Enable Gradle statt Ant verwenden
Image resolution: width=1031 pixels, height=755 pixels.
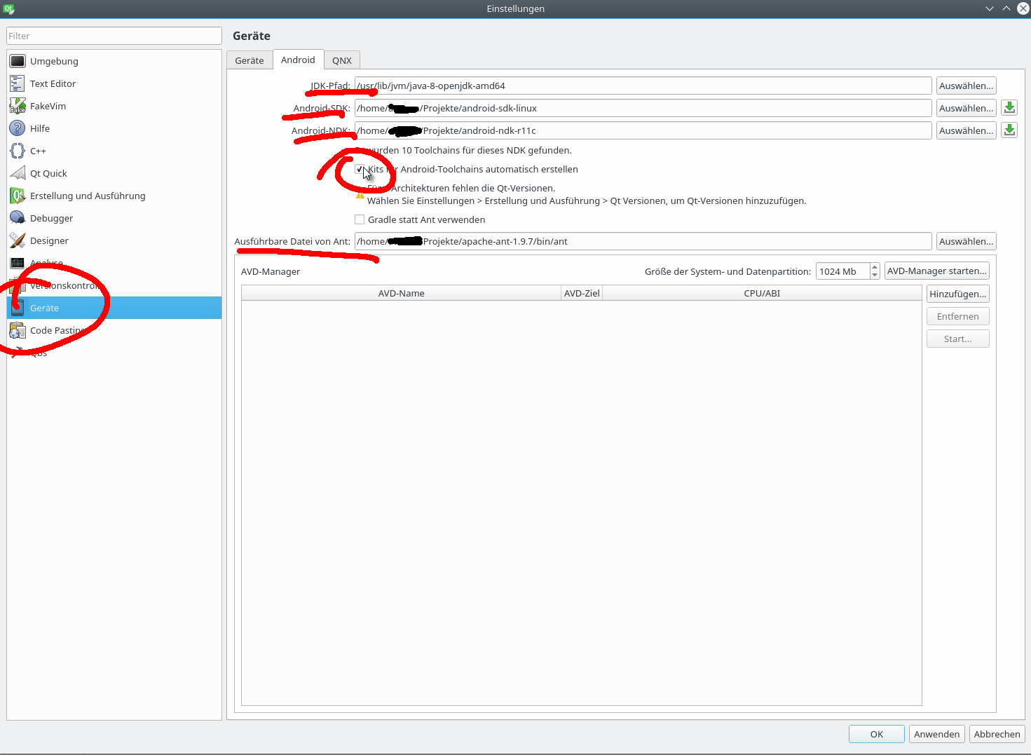[x=360, y=219]
